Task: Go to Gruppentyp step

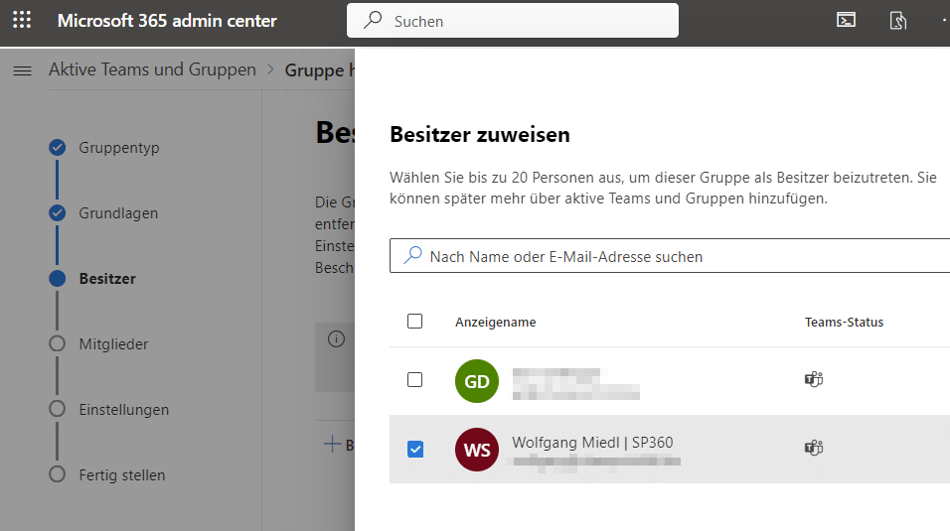Action: coord(119,147)
